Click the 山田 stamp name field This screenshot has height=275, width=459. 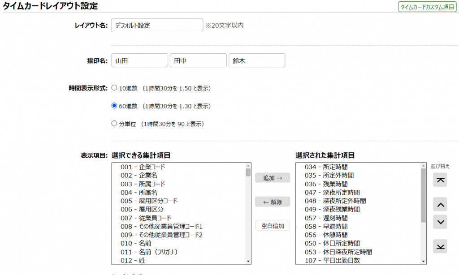click(139, 60)
